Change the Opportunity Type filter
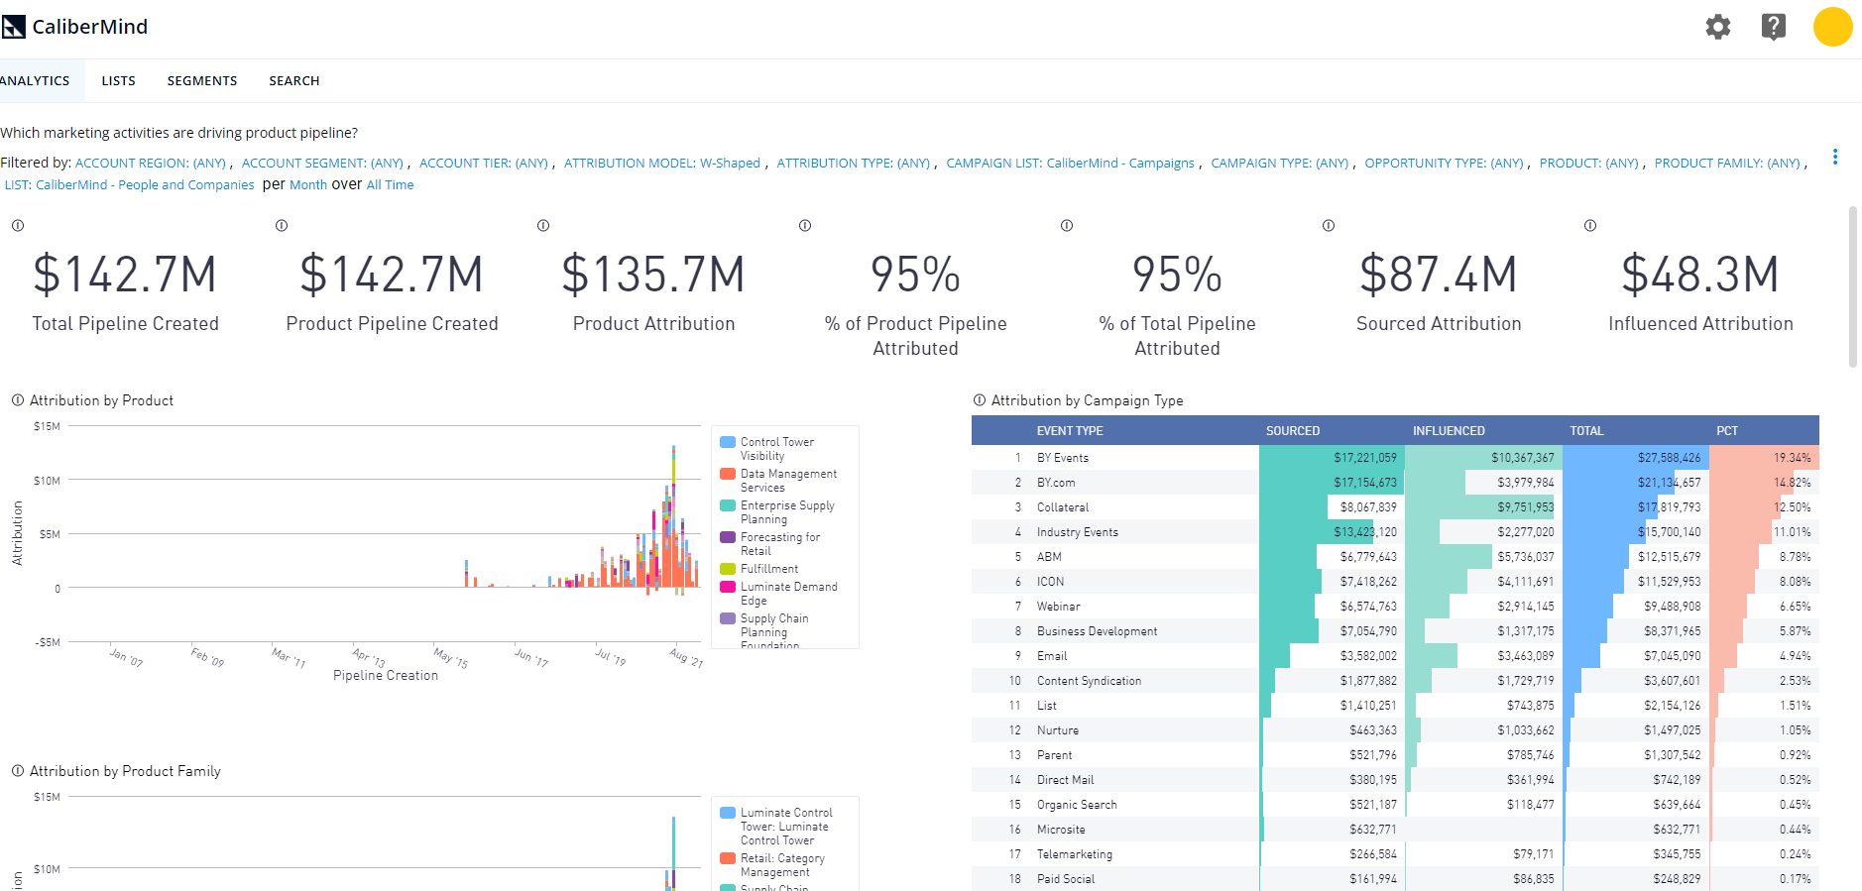Image resolution: width=1862 pixels, height=891 pixels. [x=1445, y=164]
